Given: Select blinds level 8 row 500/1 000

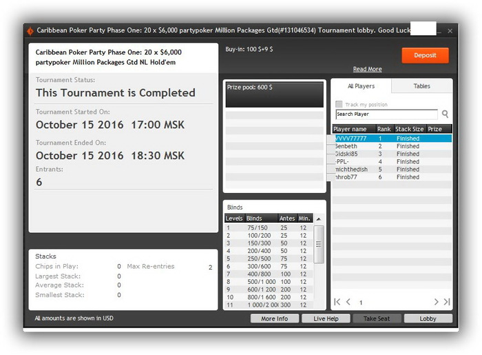Looking at the screenshot, I should [269, 281].
